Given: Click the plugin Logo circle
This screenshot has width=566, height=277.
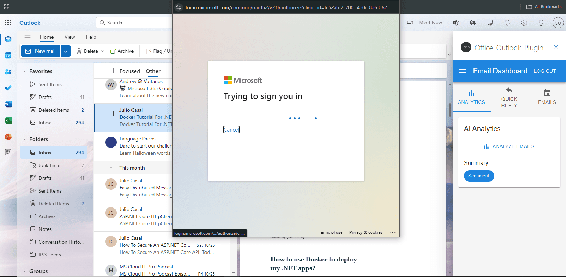Looking at the screenshot, I should pyautogui.click(x=466, y=47).
